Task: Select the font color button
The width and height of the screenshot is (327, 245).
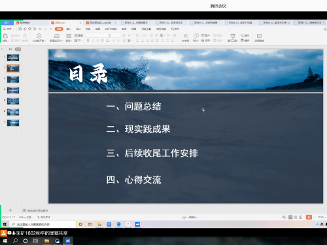Action: coord(107,41)
